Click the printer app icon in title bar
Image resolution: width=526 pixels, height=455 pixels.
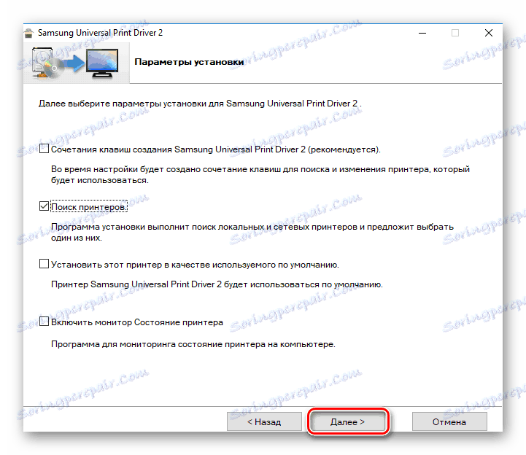29,33
